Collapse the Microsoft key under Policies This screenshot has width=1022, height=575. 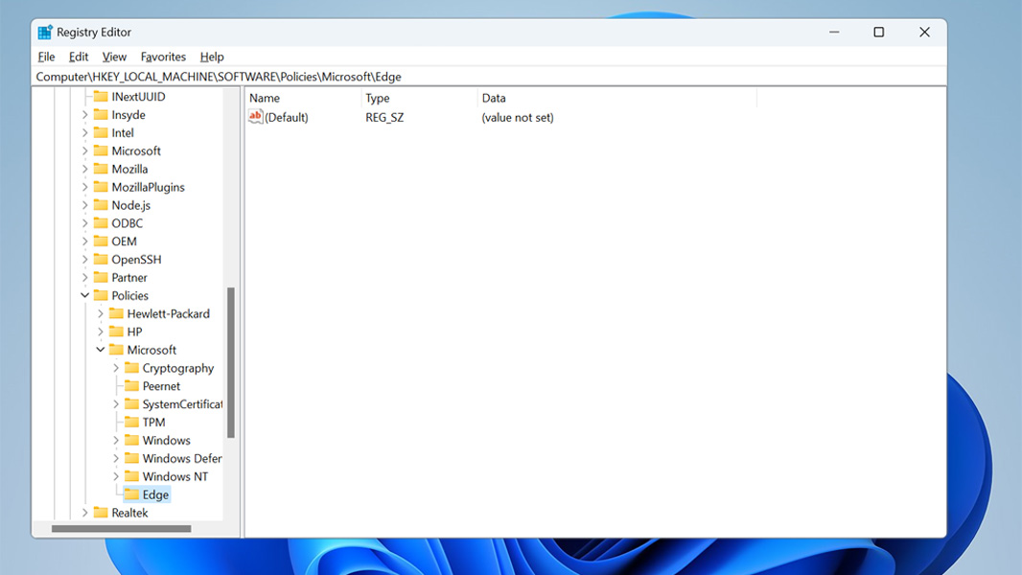tap(101, 350)
